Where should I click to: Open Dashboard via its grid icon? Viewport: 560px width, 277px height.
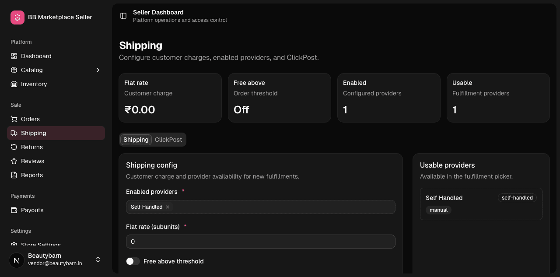(x=14, y=56)
